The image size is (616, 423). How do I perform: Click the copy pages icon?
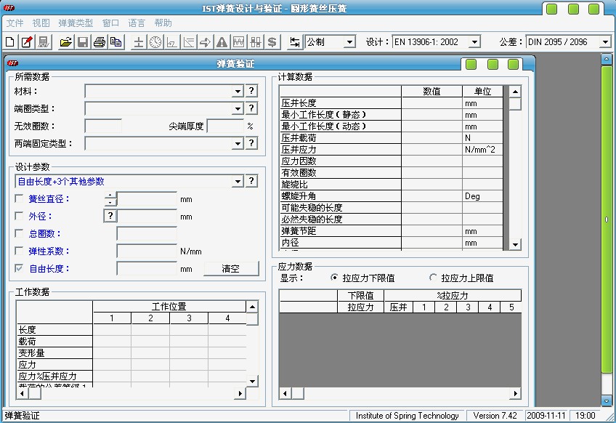click(116, 41)
